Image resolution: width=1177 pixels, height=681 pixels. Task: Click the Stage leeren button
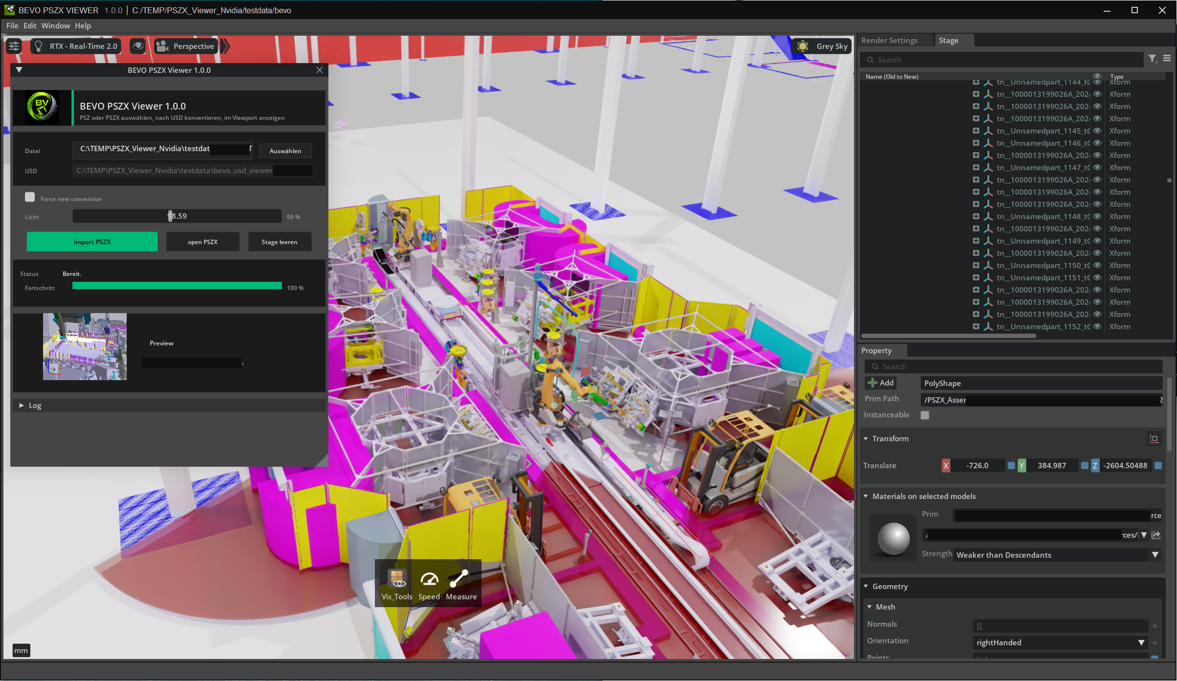(279, 242)
